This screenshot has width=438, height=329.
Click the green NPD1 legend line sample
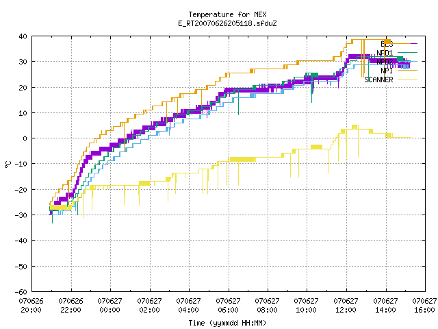[407, 52]
